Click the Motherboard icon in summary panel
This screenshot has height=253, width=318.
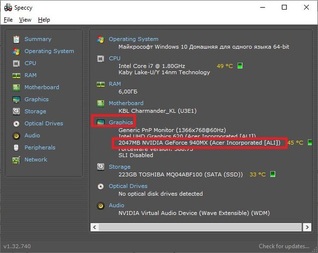click(x=100, y=103)
